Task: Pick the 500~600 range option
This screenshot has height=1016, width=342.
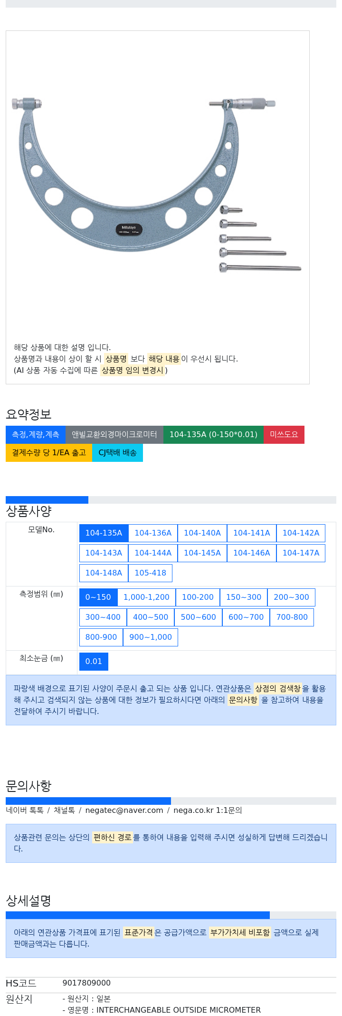Action: [198, 617]
